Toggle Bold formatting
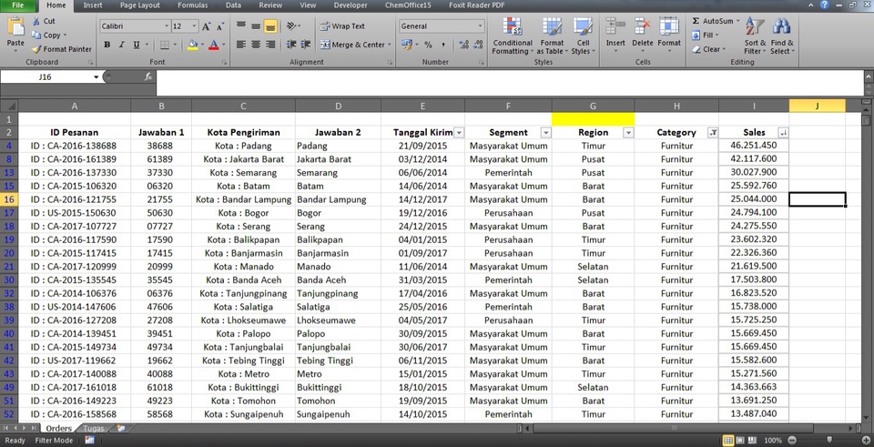This screenshot has width=874, height=447. [x=107, y=45]
